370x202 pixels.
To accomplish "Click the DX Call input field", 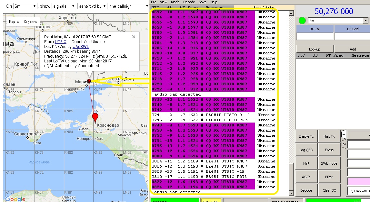I will tap(315, 36).
